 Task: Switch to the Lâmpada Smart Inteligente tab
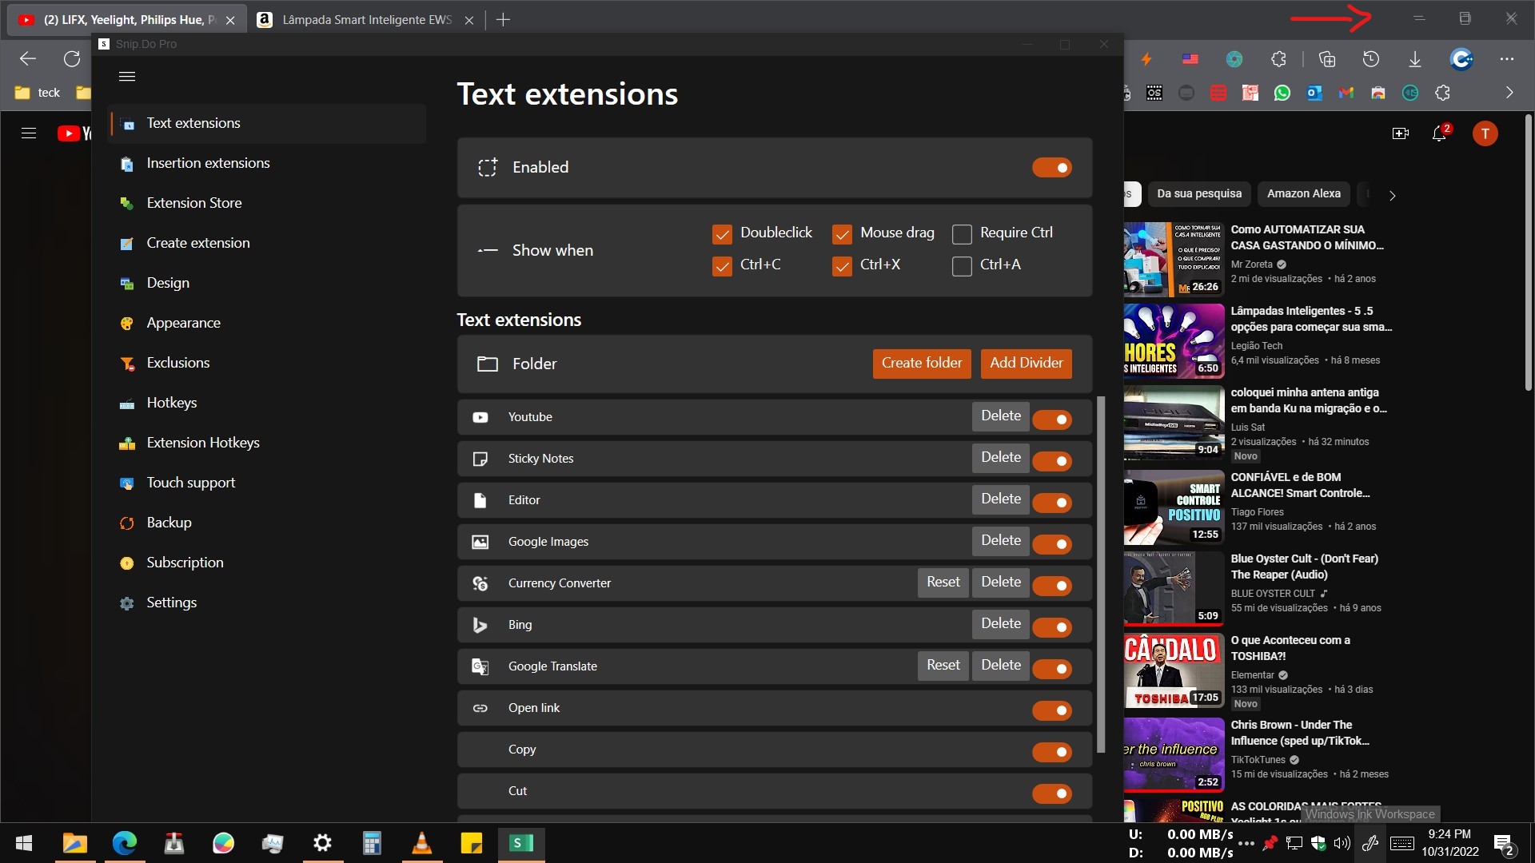click(x=364, y=19)
